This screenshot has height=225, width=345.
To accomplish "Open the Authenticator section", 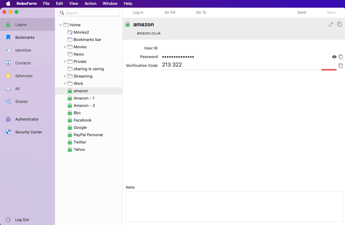I will pyautogui.click(x=27, y=119).
